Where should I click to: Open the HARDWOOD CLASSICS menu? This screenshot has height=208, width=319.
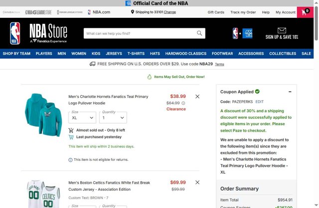tap(186, 54)
